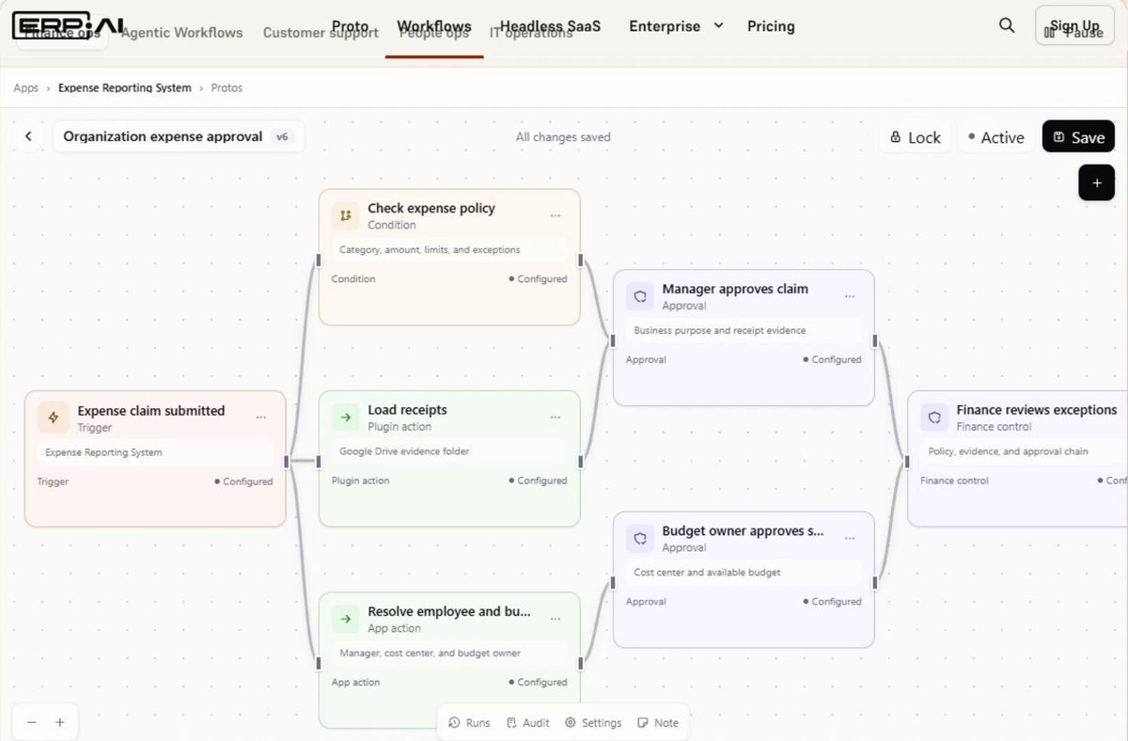Switch to Customer support tab
Viewport: 1128px width, 741px height.
(321, 33)
